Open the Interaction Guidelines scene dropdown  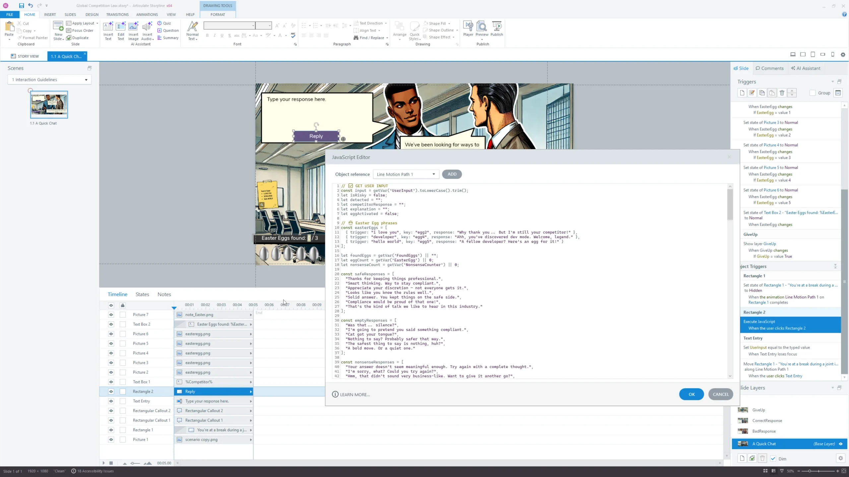pyautogui.click(x=86, y=80)
